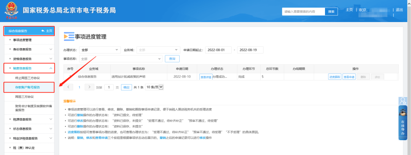This screenshot has height=155, width=411.
Task: Go to next page arrow in pagination
Action: click(89, 87)
